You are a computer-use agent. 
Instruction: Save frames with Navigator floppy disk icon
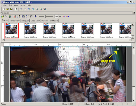point(10,16)
